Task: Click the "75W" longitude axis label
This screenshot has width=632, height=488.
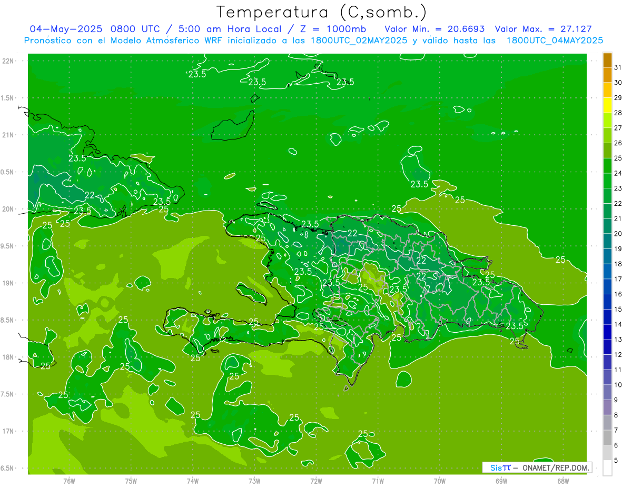Action: pos(131,481)
